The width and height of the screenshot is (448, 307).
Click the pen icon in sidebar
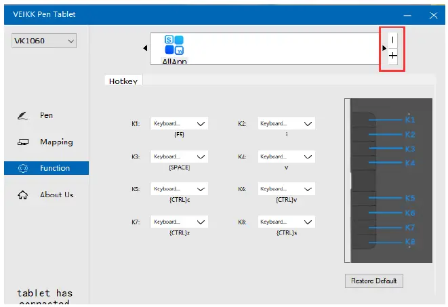tap(22, 116)
